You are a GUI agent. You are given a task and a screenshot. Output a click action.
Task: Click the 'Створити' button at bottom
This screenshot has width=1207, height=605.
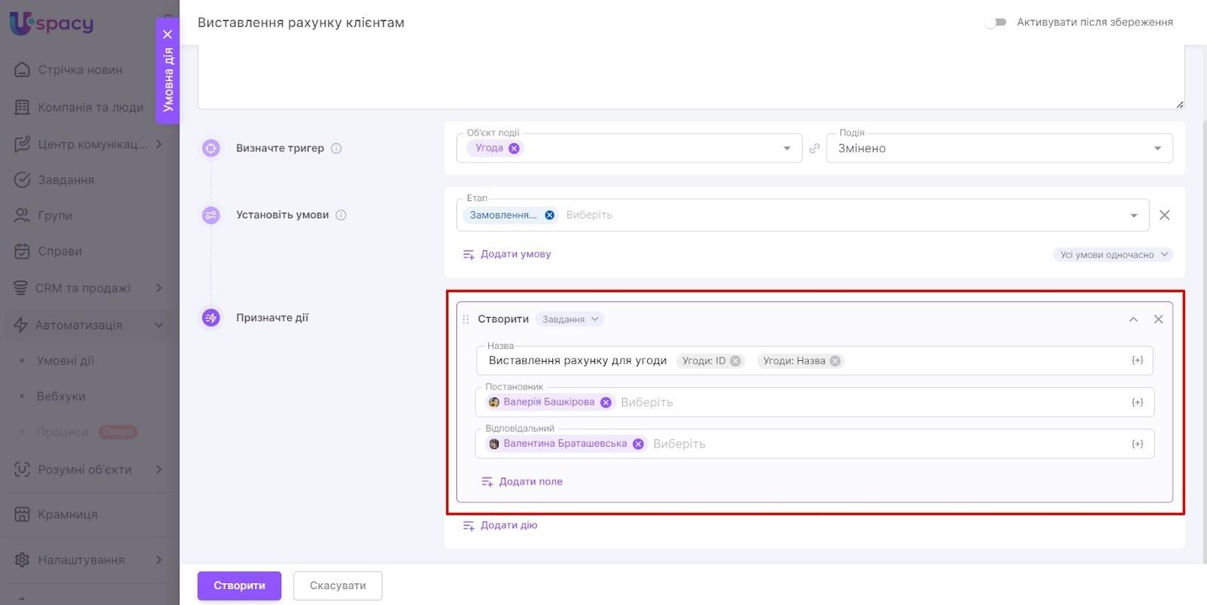239,585
